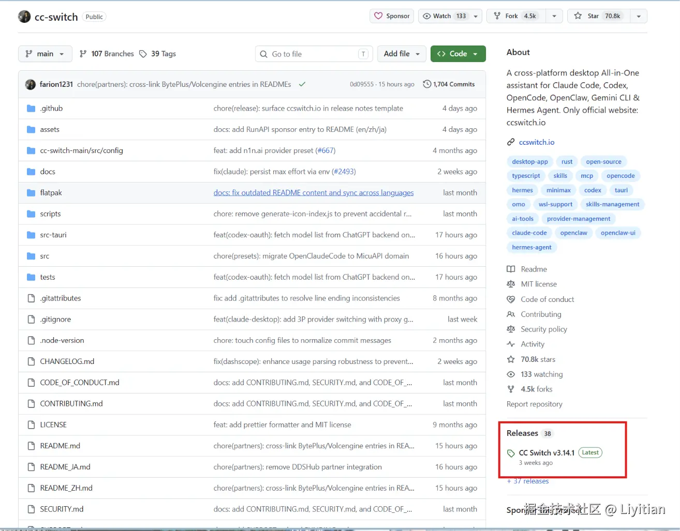Open the CC Switch v3.14.1 release
Viewport: 680px width, 531px height.
[x=546, y=453]
